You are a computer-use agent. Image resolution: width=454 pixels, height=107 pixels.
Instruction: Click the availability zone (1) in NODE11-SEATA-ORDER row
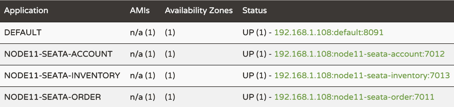[x=170, y=97]
